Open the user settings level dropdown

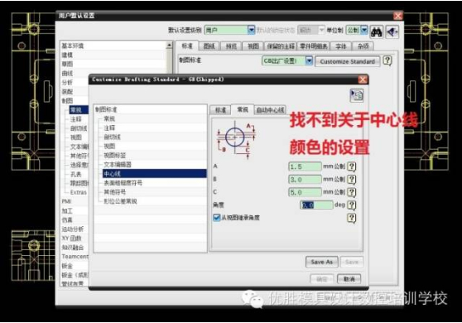[251, 30]
